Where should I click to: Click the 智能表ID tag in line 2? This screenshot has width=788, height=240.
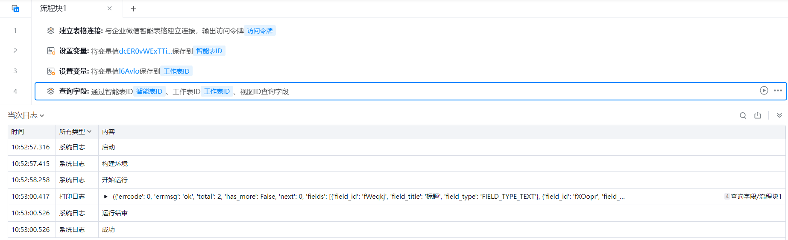[x=209, y=51]
